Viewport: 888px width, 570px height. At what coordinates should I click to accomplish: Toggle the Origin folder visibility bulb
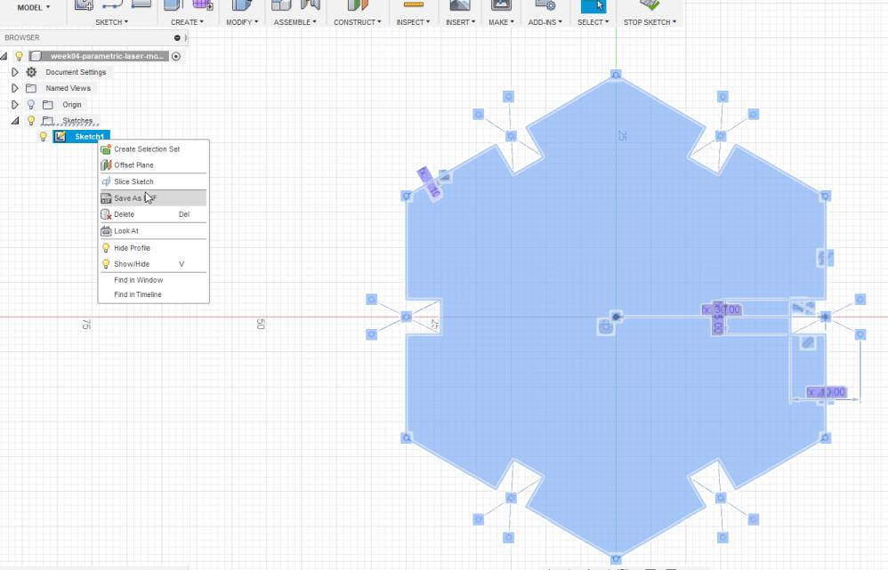(31, 105)
